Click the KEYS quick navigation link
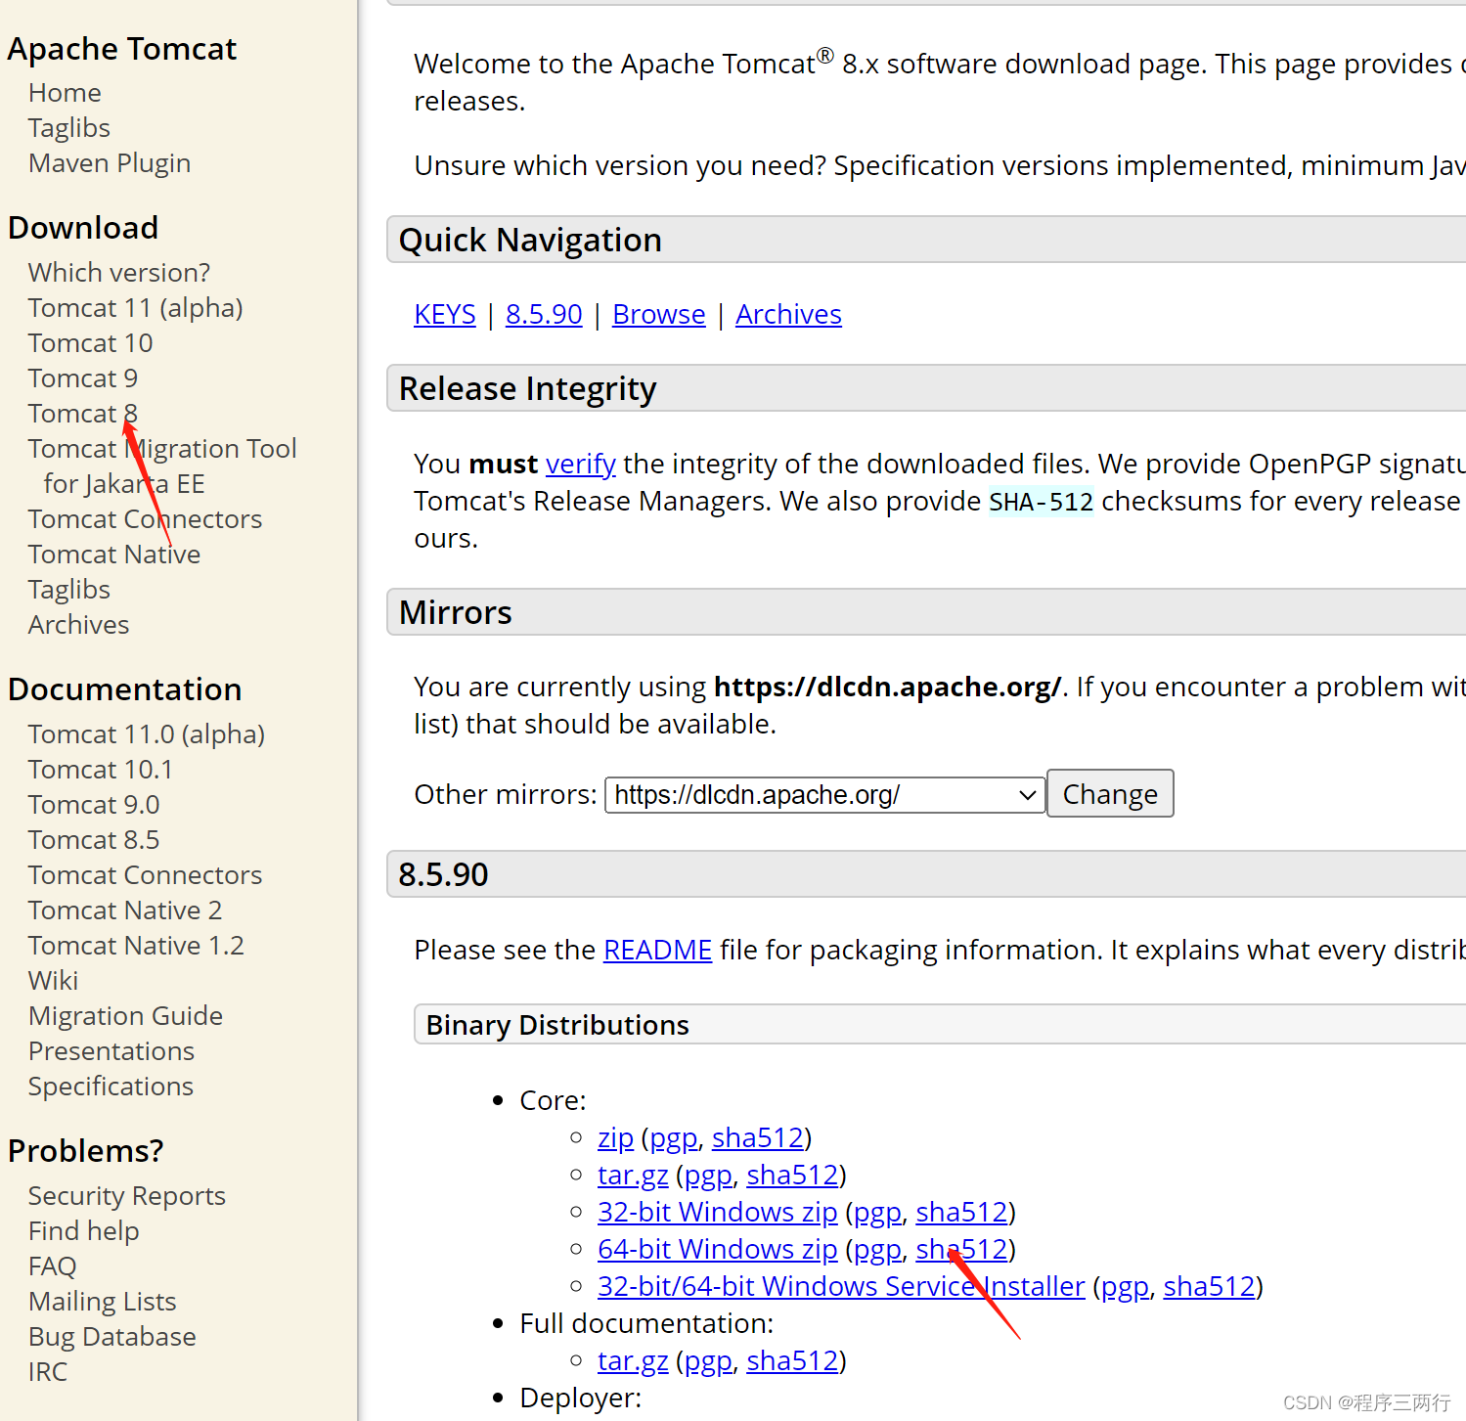This screenshot has width=1466, height=1421. 445,315
